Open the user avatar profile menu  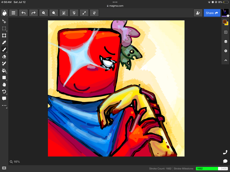pyautogui.click(x=225, y=13)
